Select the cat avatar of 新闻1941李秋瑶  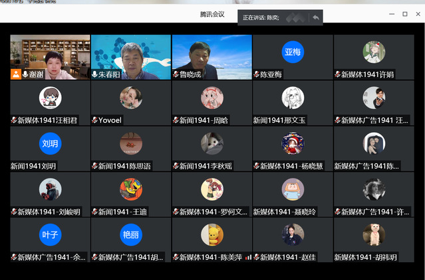pos(212,143)
